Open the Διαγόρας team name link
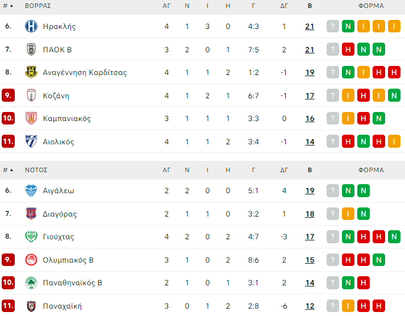The height and width of the screenshot is (316, 405). 60,214
